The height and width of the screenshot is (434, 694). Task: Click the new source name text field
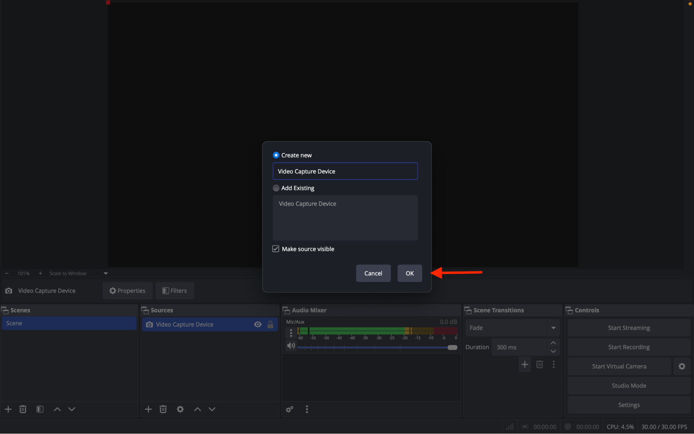click(345, 171)
